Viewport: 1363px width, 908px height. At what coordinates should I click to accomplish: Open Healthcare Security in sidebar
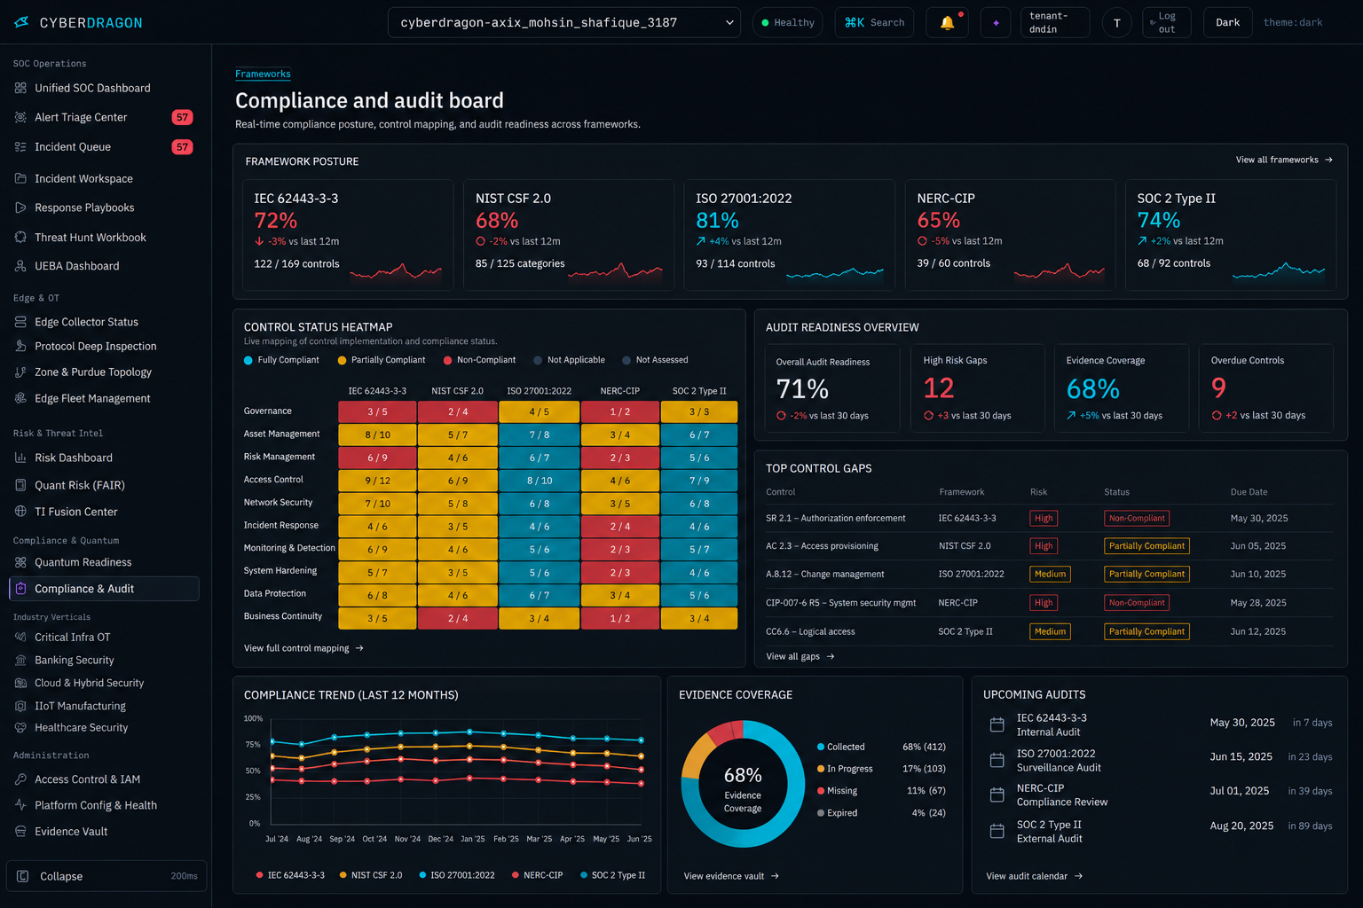click(x=81, y=727)
